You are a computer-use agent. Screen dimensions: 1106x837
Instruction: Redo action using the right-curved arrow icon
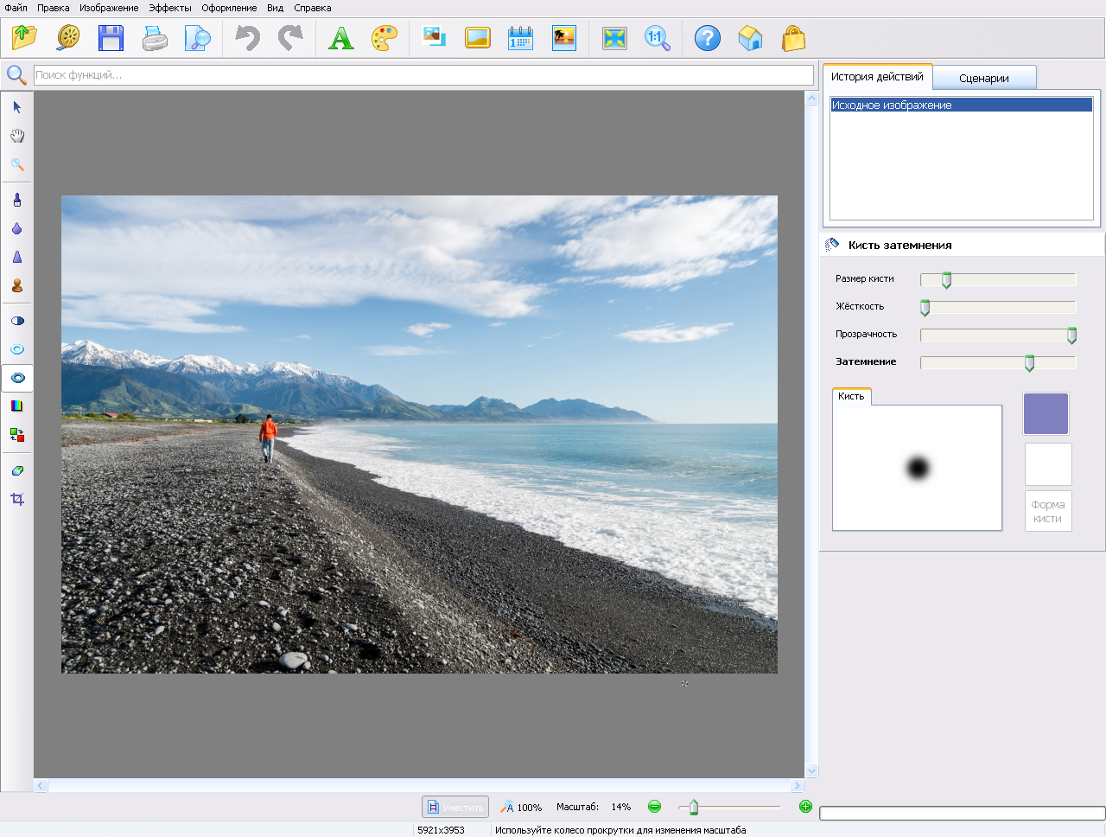click(290, 38)
